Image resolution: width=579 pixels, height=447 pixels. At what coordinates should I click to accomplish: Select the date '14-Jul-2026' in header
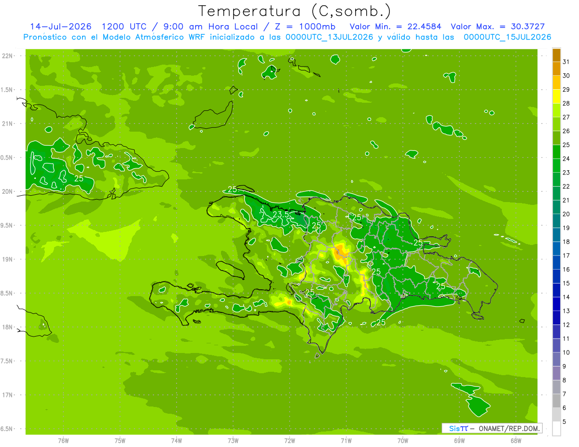(60, 27)
